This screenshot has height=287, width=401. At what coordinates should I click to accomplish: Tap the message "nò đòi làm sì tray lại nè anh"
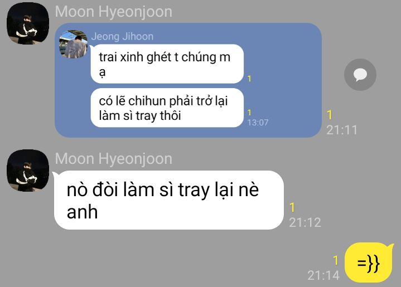pyautogui.click(x=169, y=200)
